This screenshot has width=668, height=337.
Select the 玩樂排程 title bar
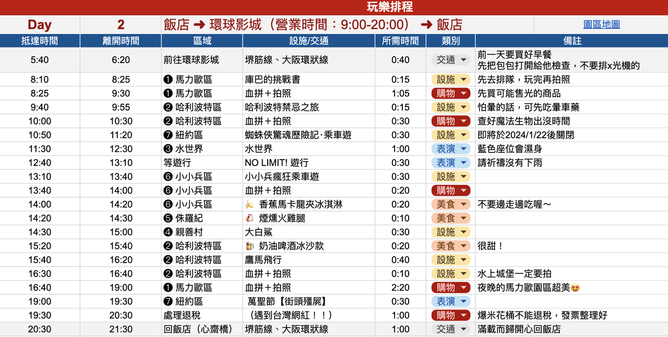(334, 7)
